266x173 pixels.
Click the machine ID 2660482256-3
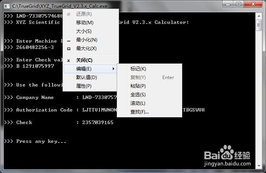(x=35, y=47)
